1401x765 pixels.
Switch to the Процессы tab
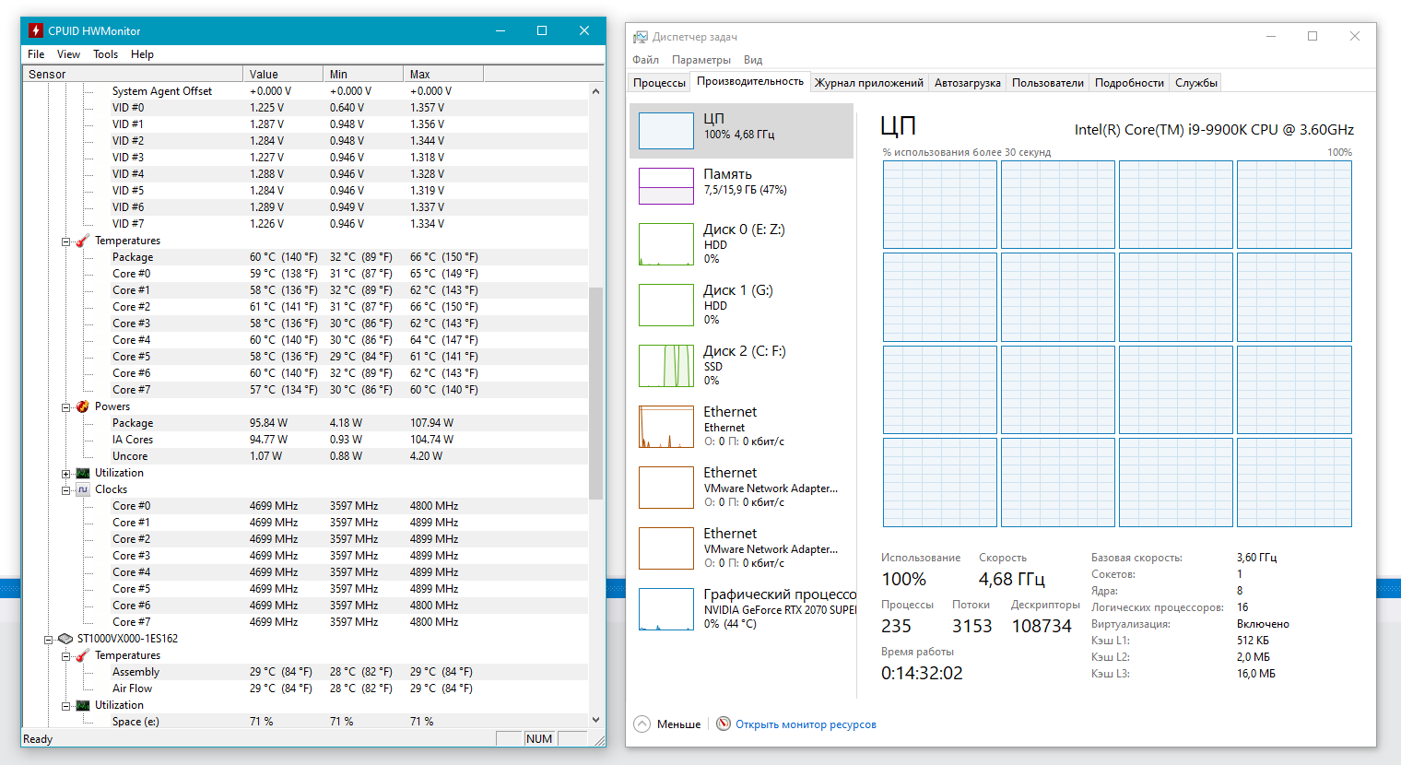(659, 83)
